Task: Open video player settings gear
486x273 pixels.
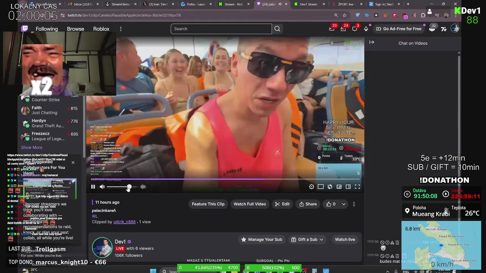Action: tap(312, 187)
